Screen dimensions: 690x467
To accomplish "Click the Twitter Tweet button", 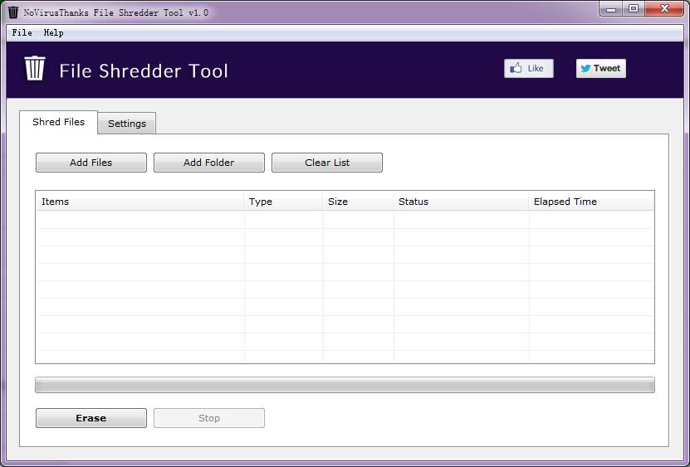I will [600, 68].
